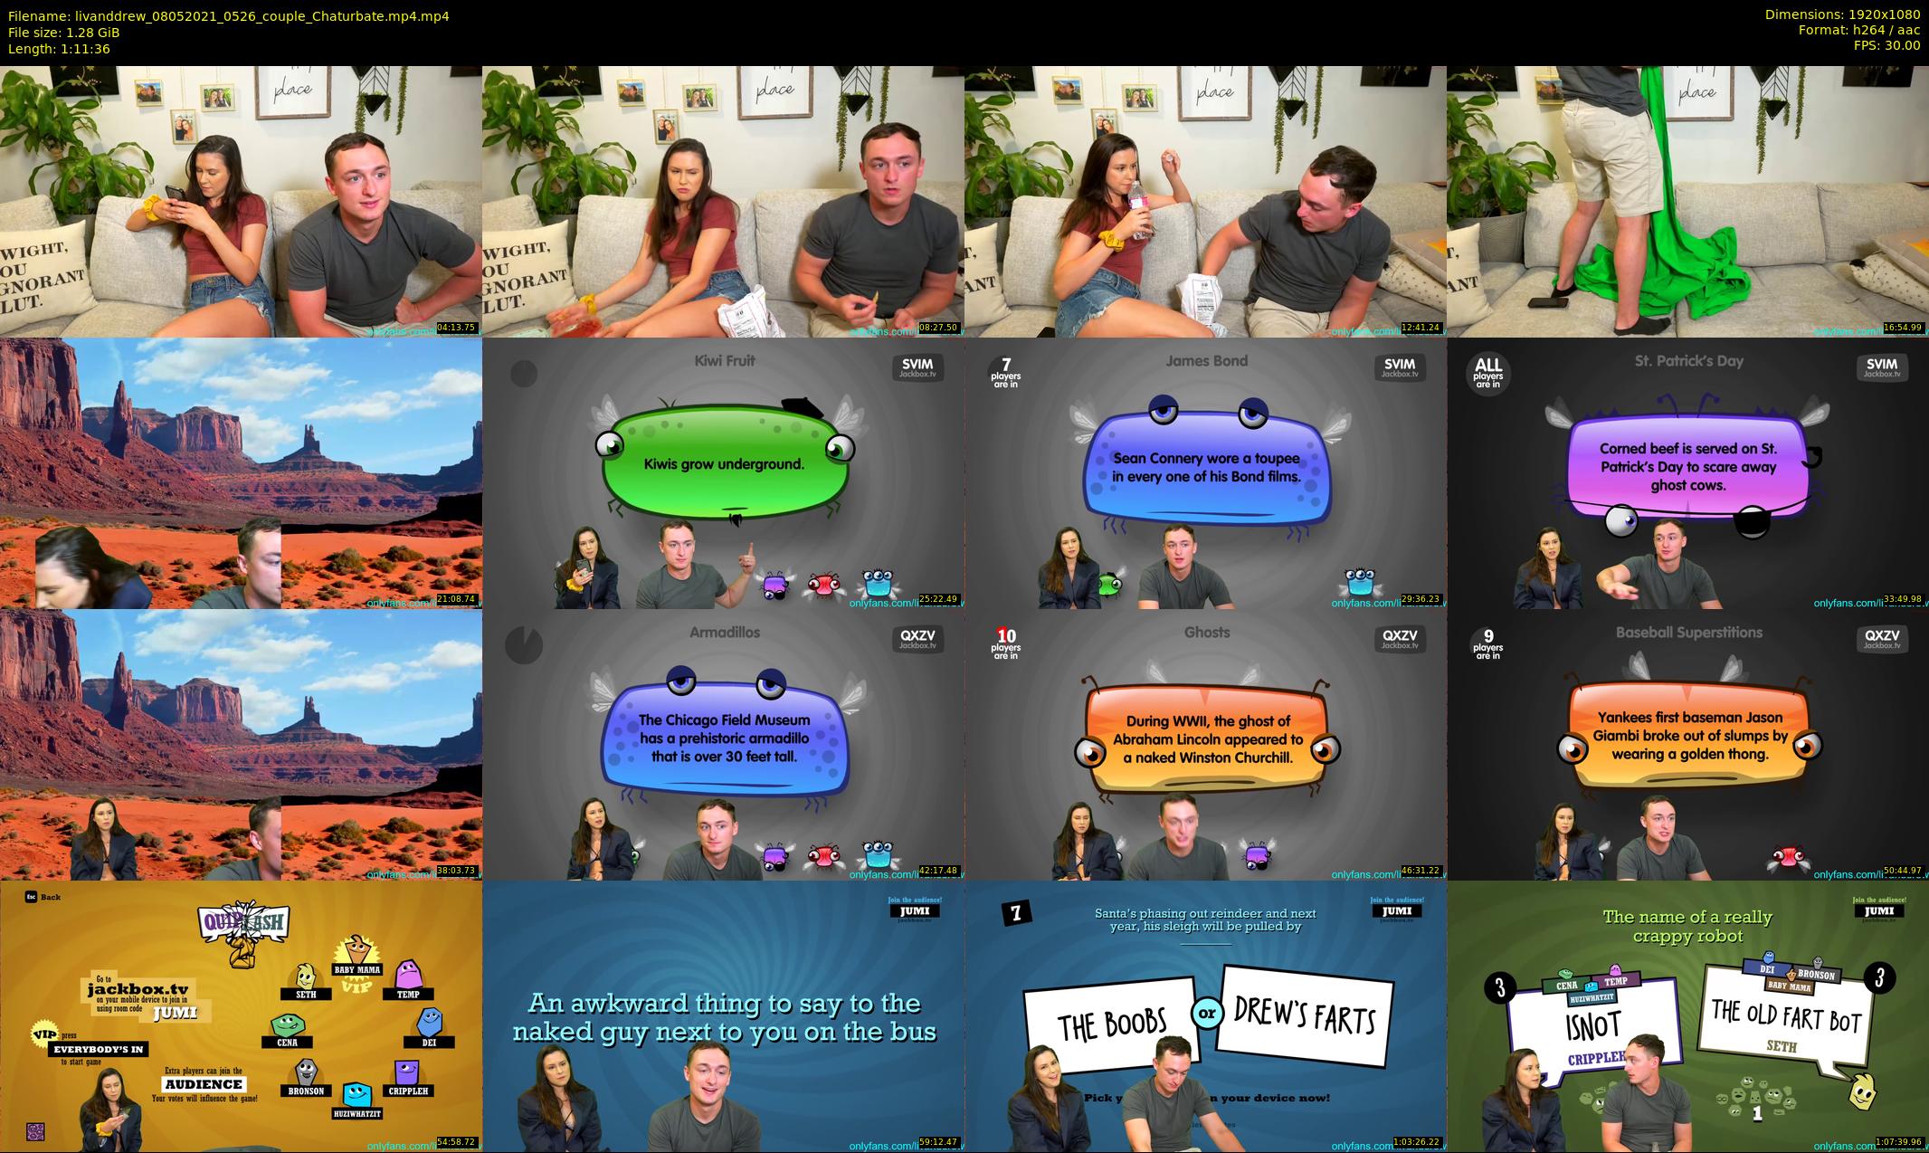
Task: Click the 33:49.98 timestamp label
Action: [x=1903, y=599]
